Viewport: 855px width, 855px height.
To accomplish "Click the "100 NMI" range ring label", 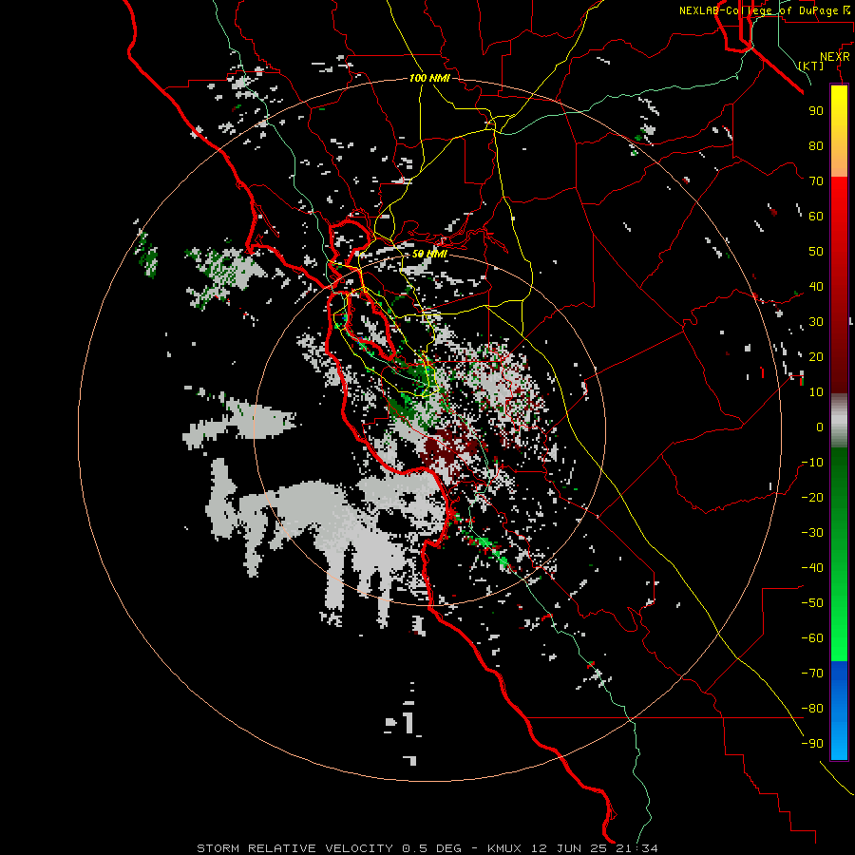I will [429, 78].
